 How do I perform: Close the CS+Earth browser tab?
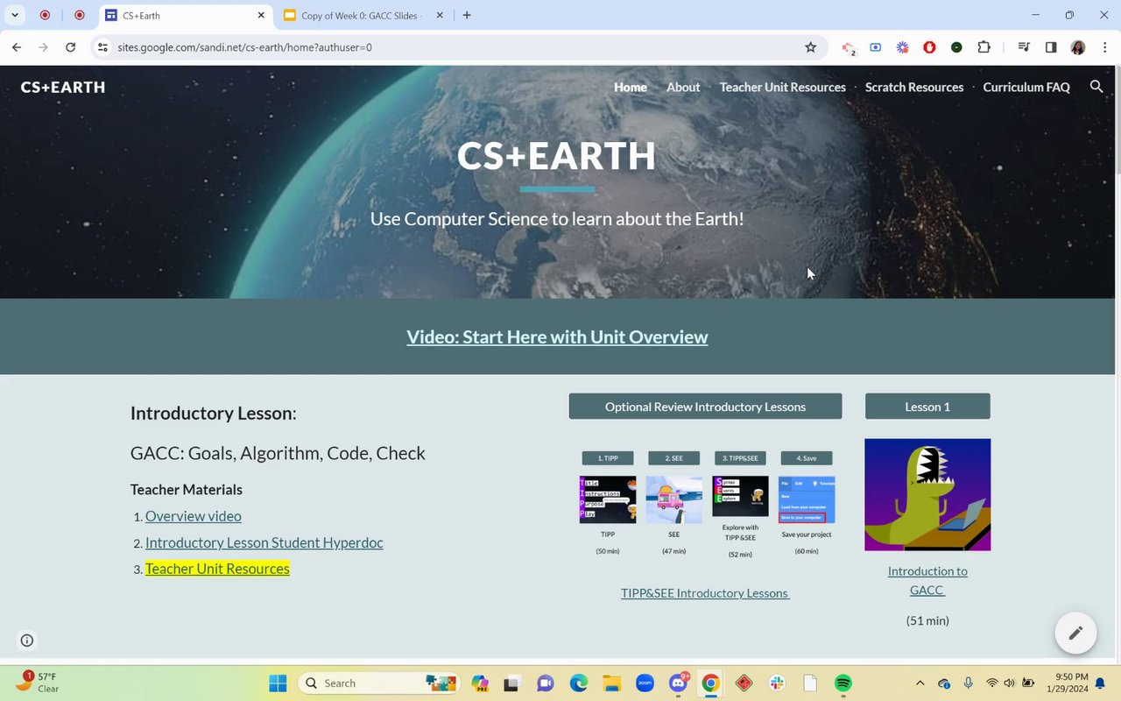coord(261,15)
